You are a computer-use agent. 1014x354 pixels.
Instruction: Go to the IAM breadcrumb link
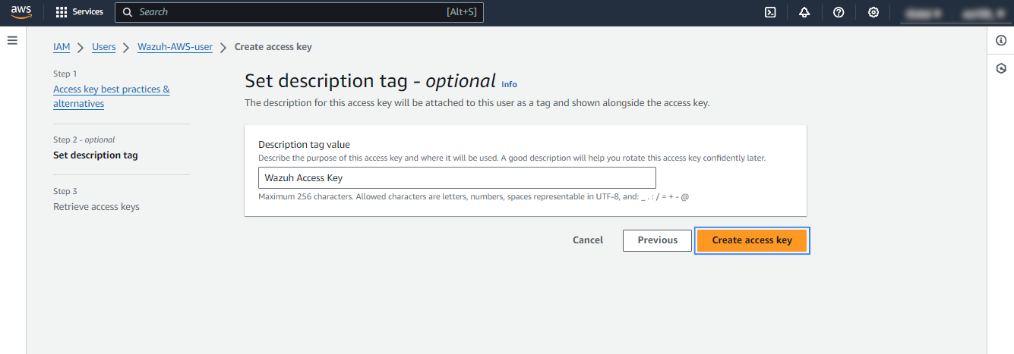coord(62,47)
